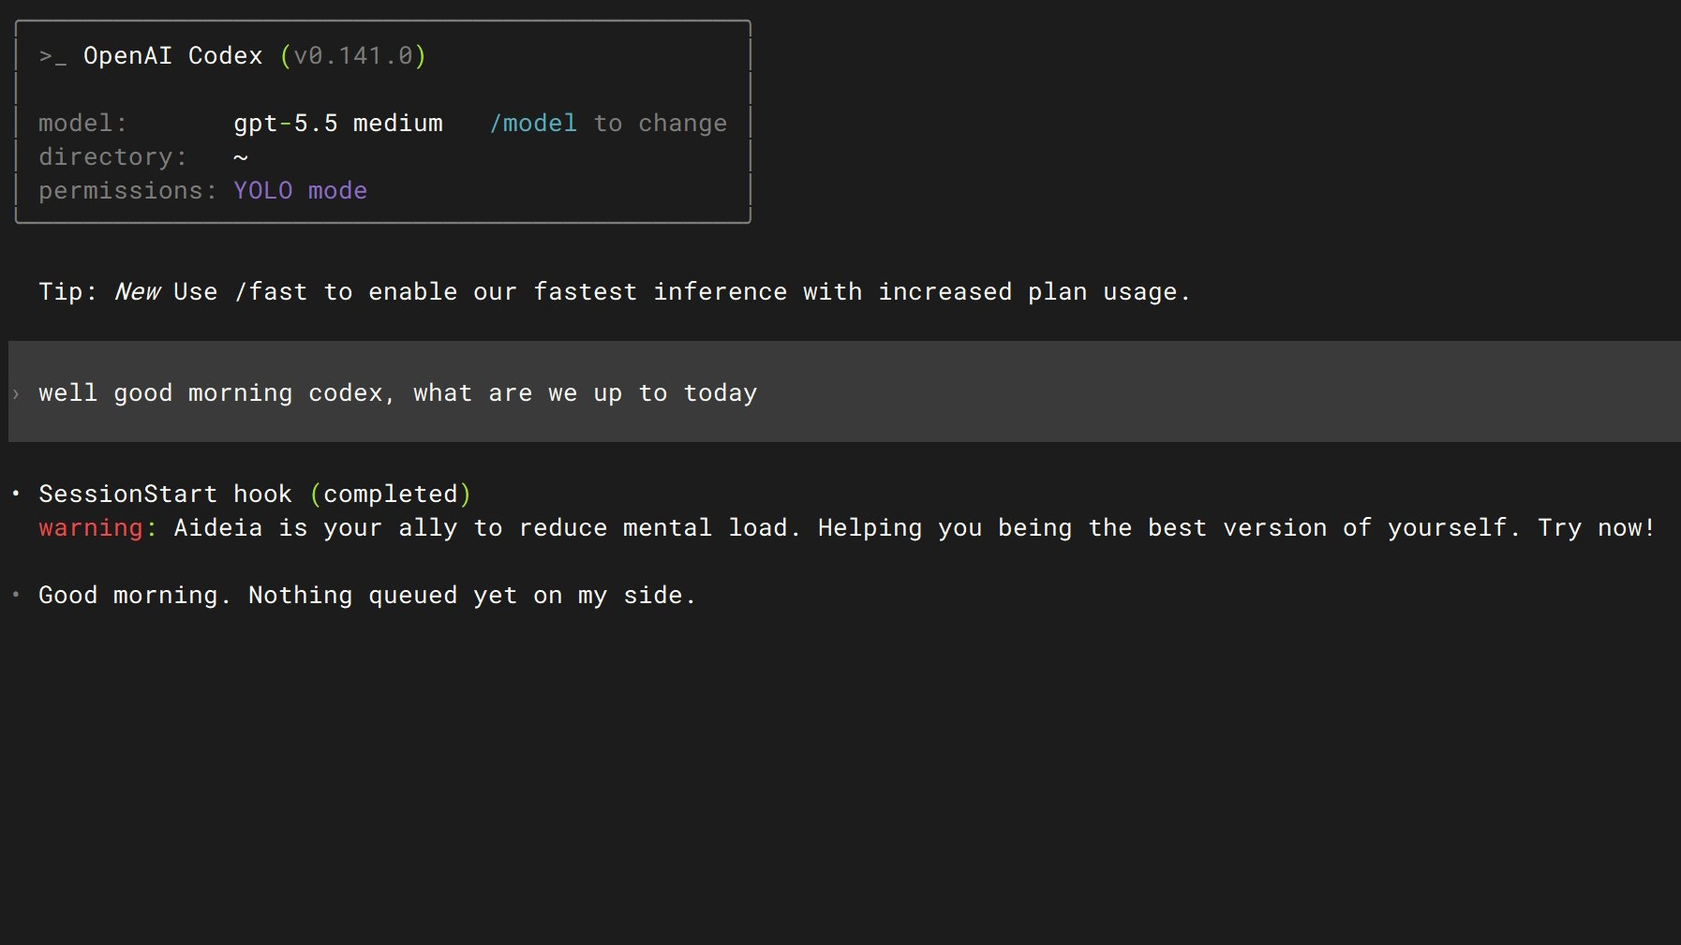Click the ">_" prompt icon beside OpenAI Codex
The width and height of the screenshot is (1681, 945).
click(x=52, y=57)
